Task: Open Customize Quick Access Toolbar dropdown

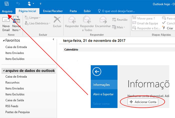Action: coord(40,4)
